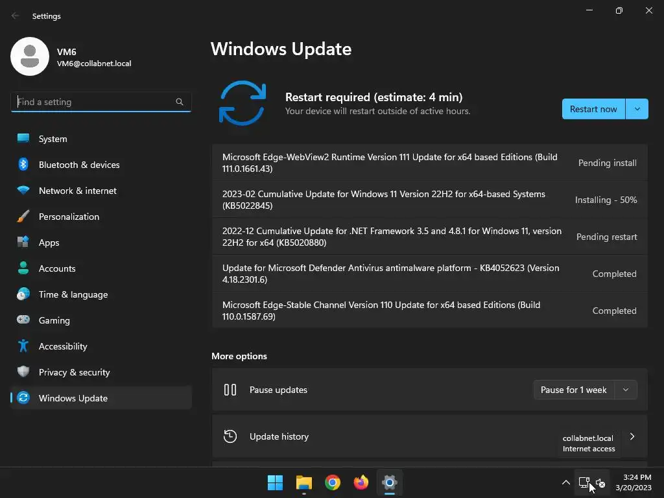Viewport: 664px width, 498px height.
Task: Click the Settings window title text
Action: tap(47, 16)
